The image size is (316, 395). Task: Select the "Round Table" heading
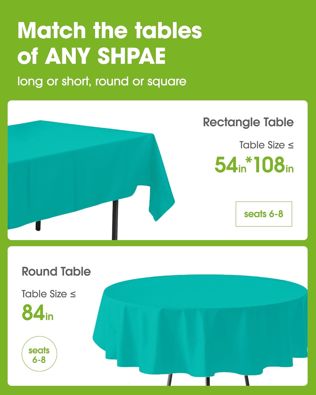[56, 271]
